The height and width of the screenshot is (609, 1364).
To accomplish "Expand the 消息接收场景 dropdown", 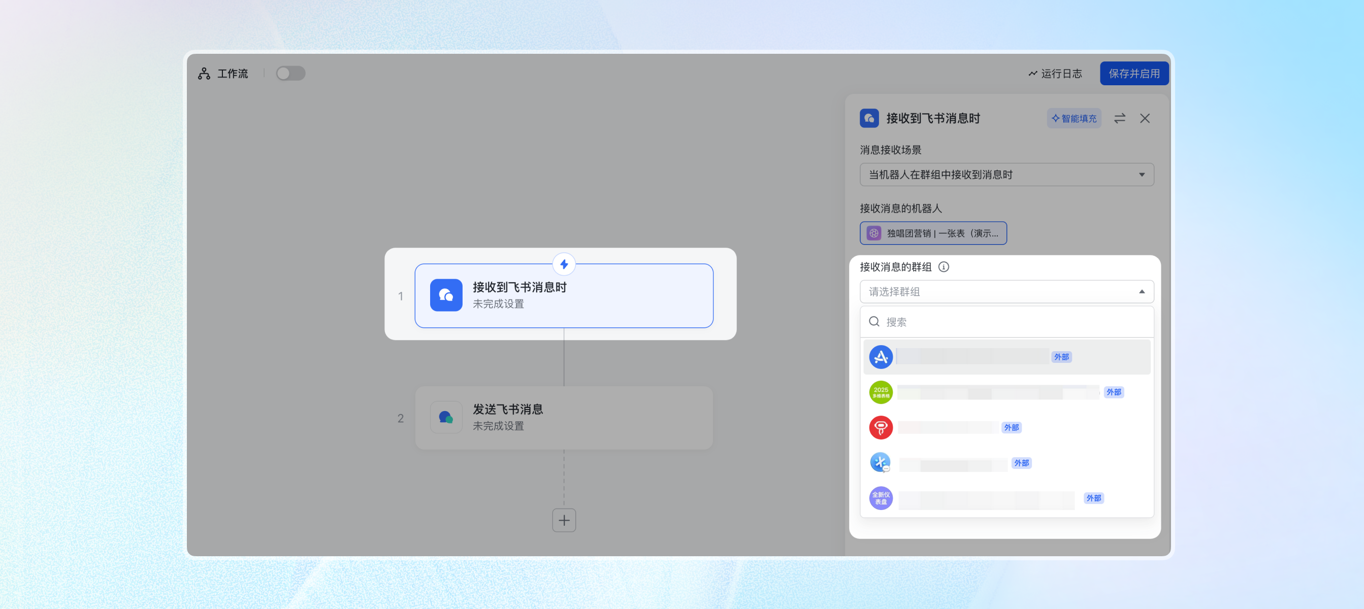I will tap(1006, 175).
